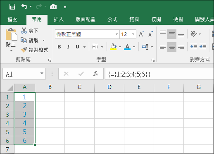The height and width of the screenshot is (154, 214).
Task: Toggle middle vertical alignment
Action: (172, 34)
